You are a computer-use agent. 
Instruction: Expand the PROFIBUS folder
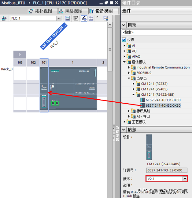[129, 73]
